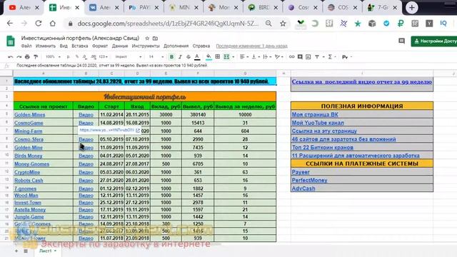Open font size 14 dropdown
The width and height of the screenshot is (457, 257).
coord(156,57)
